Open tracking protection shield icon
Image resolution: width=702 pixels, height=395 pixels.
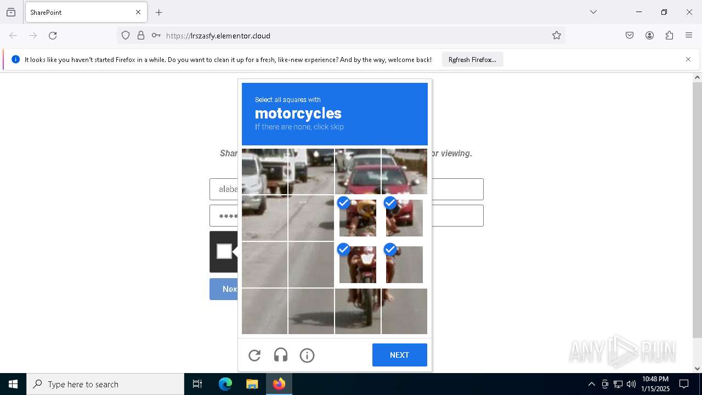[126, 36]
